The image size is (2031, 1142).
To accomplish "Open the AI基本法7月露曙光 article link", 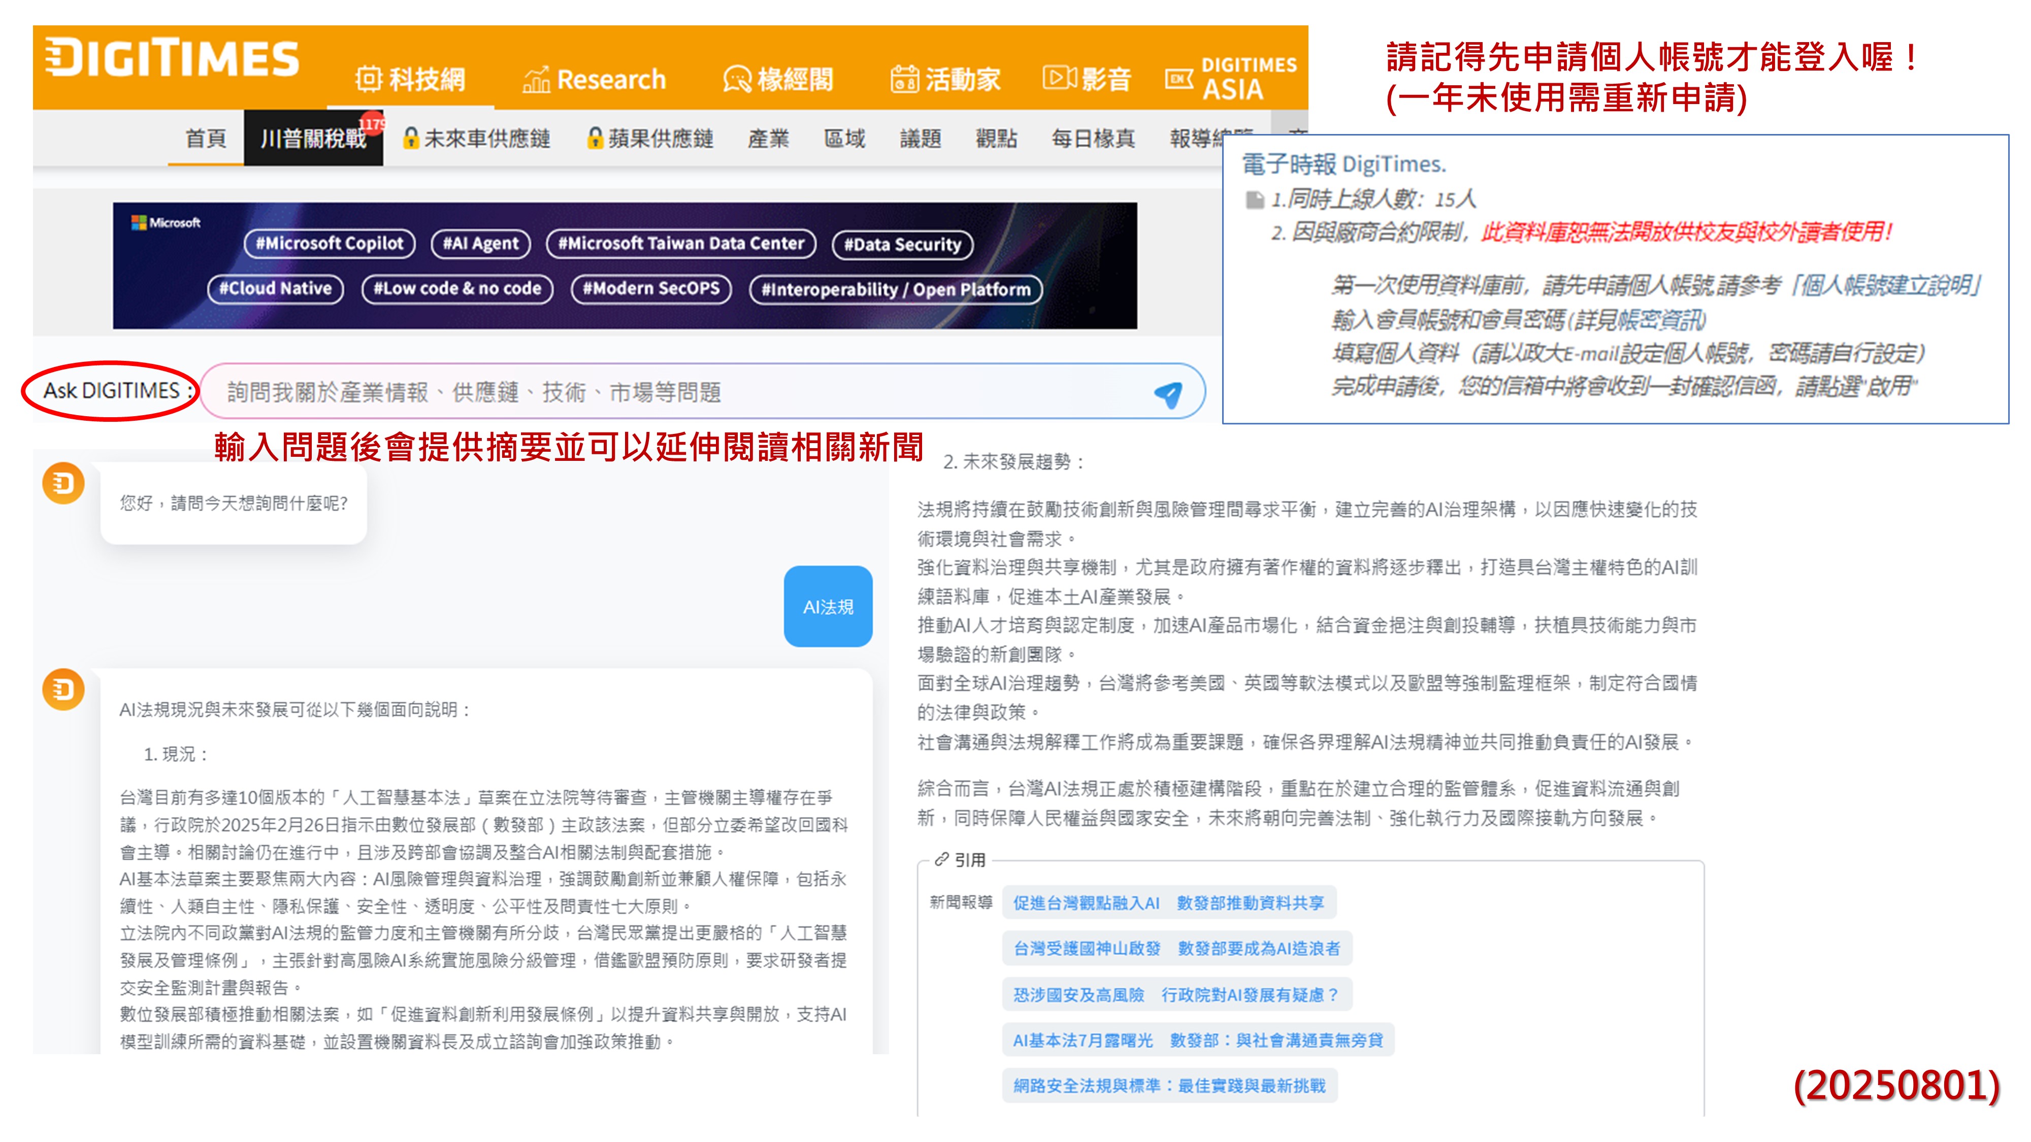I will click(x=1198, y=1040).
